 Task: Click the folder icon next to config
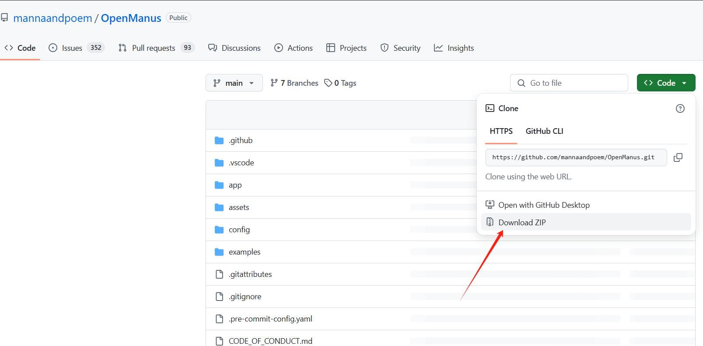click(219, 230)
